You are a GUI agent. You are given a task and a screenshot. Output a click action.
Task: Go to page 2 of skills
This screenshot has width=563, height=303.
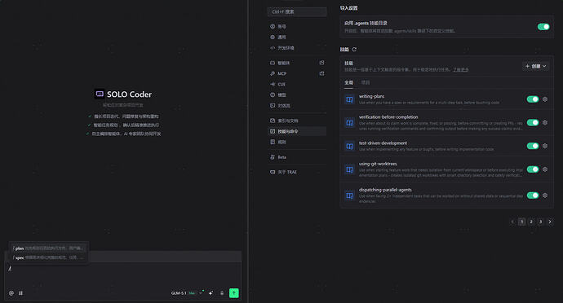click(531, 222)
